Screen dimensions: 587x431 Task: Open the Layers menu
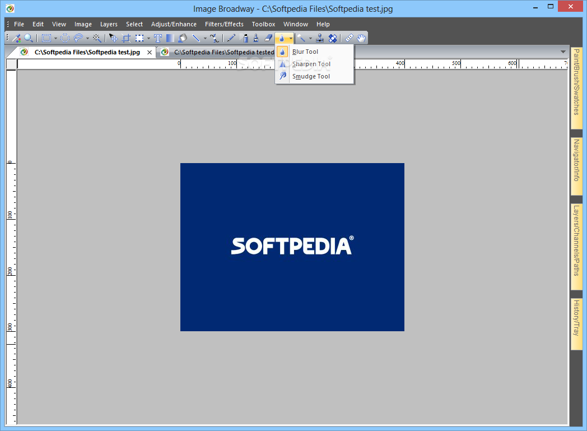pyautogui.click(x=109, y=24)
